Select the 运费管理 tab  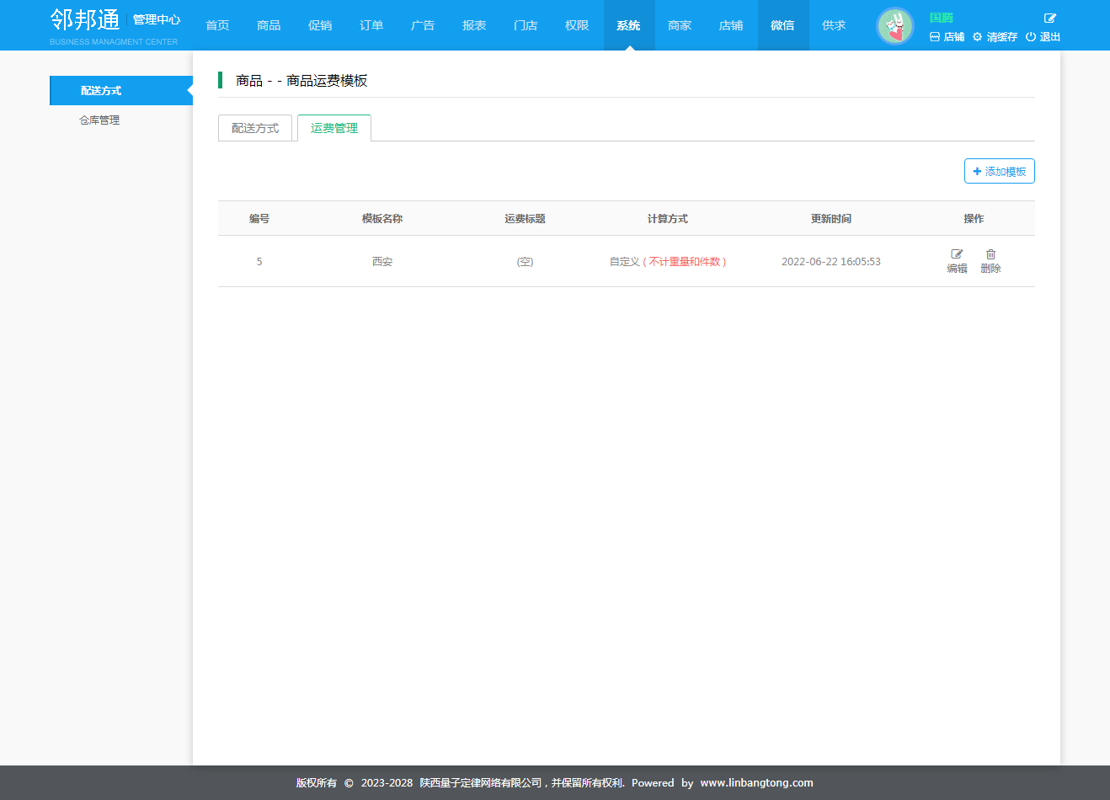334,128
